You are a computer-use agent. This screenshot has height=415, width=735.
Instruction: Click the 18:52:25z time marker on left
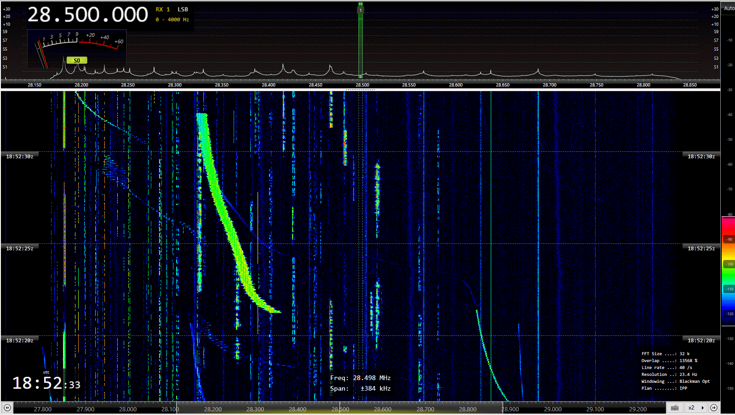(19, 248)
